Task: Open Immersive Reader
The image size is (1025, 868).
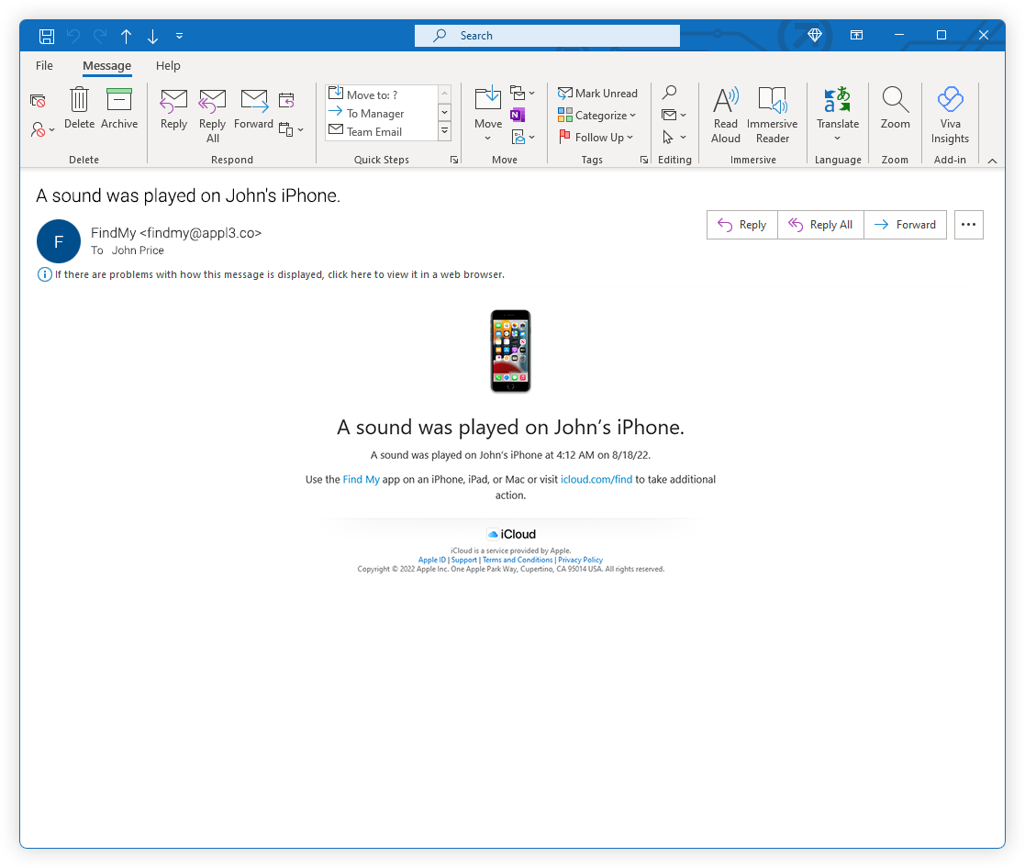Action: pyautogui.click(x=772, y=115)
